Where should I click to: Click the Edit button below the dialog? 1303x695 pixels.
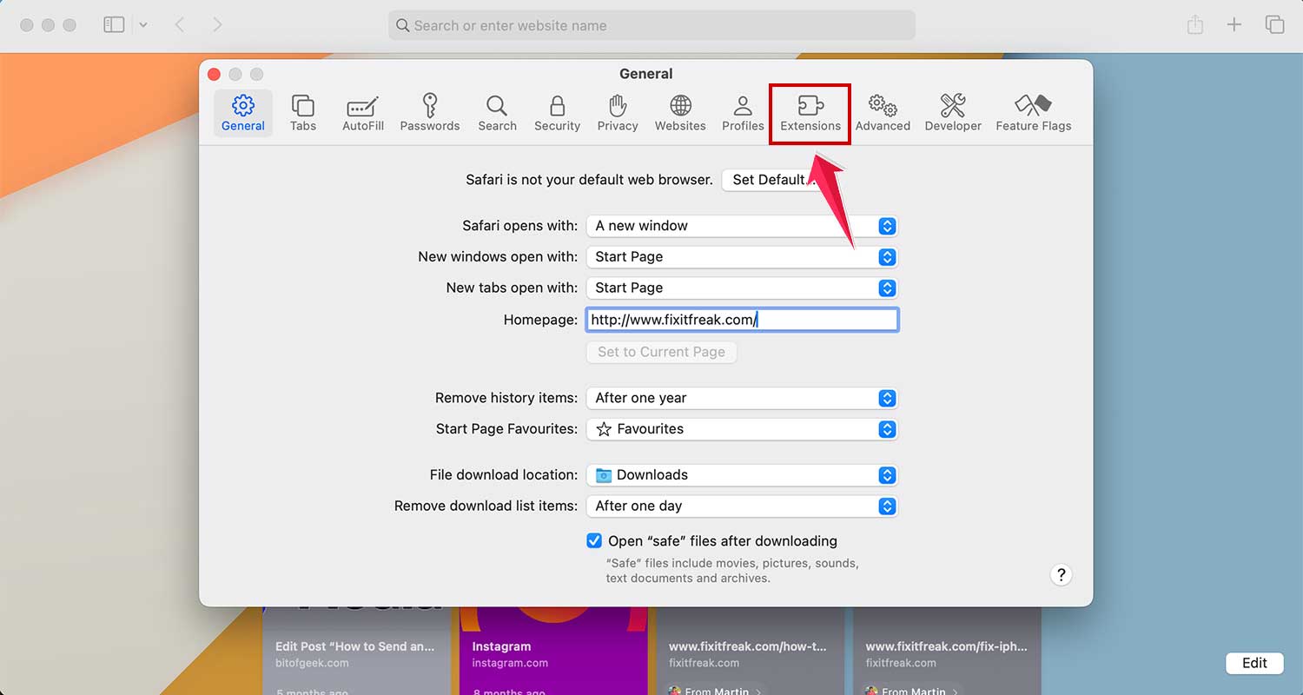[1254, 663]
